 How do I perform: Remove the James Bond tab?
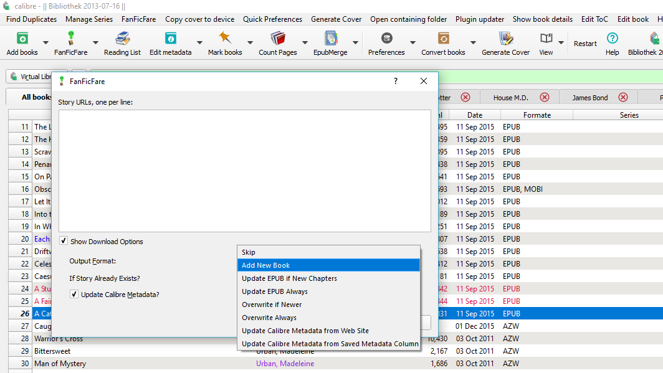coord(623,98)
